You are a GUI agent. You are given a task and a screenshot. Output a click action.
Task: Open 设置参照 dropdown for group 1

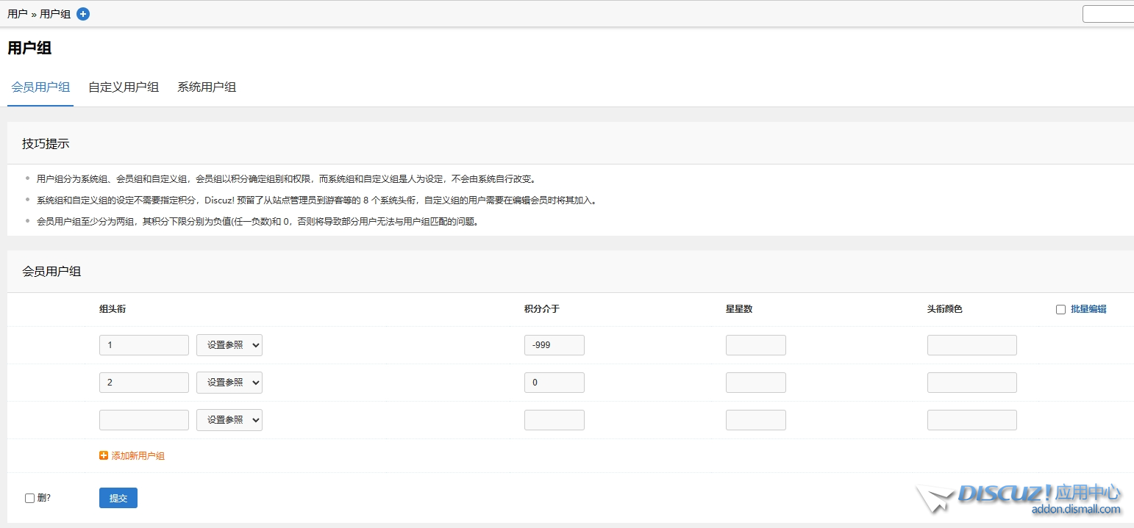[x=229, y=345]
